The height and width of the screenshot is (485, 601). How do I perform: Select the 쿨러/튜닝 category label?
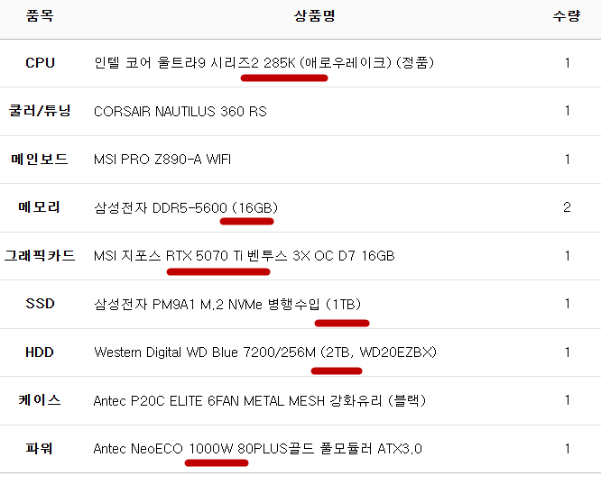click(40, 111)
